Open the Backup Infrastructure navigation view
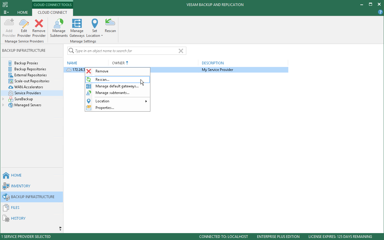 tap(32, 197)
